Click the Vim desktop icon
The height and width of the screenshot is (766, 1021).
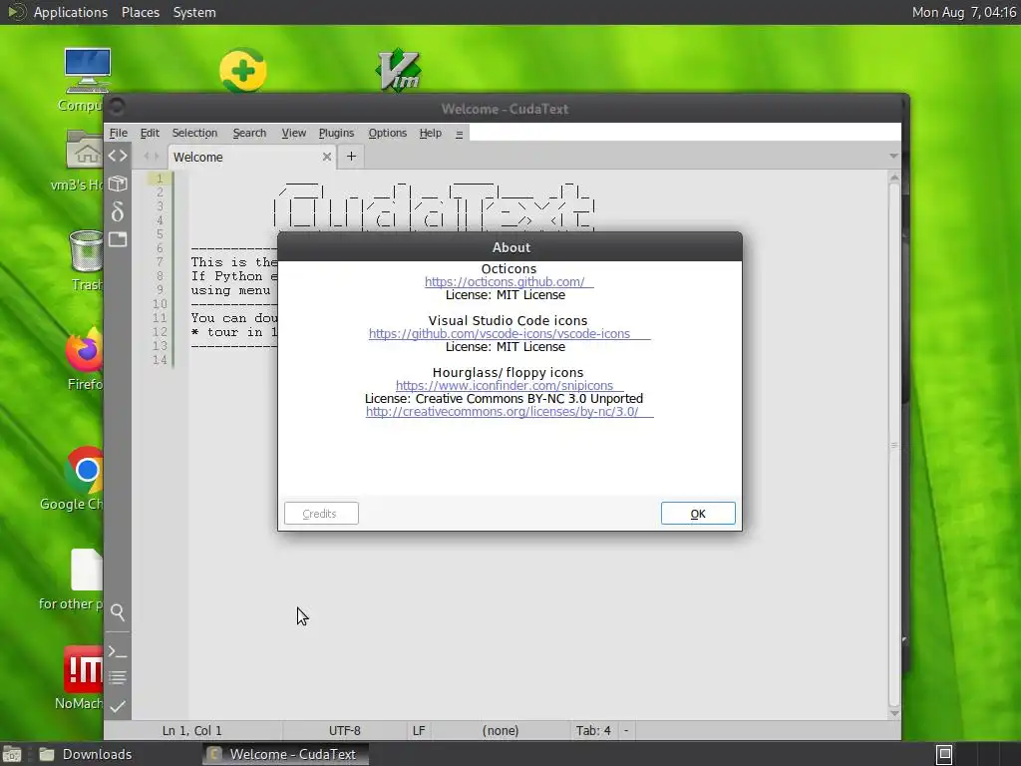(x=398, y=71)
